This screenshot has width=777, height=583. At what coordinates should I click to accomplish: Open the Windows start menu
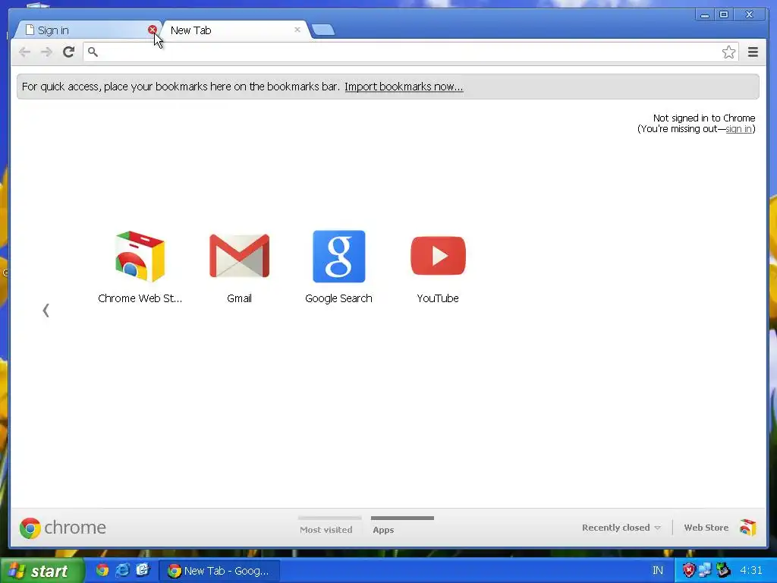(42, 571)
